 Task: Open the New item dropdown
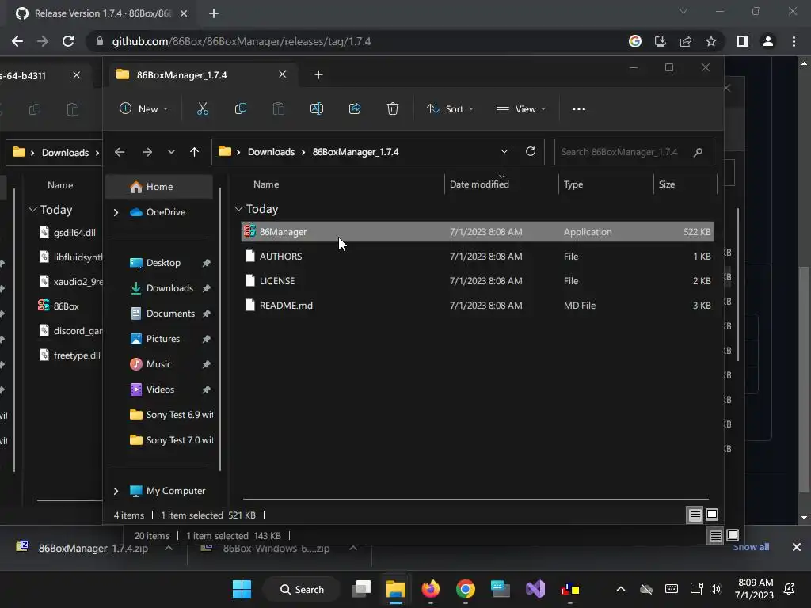click(143, 108)
